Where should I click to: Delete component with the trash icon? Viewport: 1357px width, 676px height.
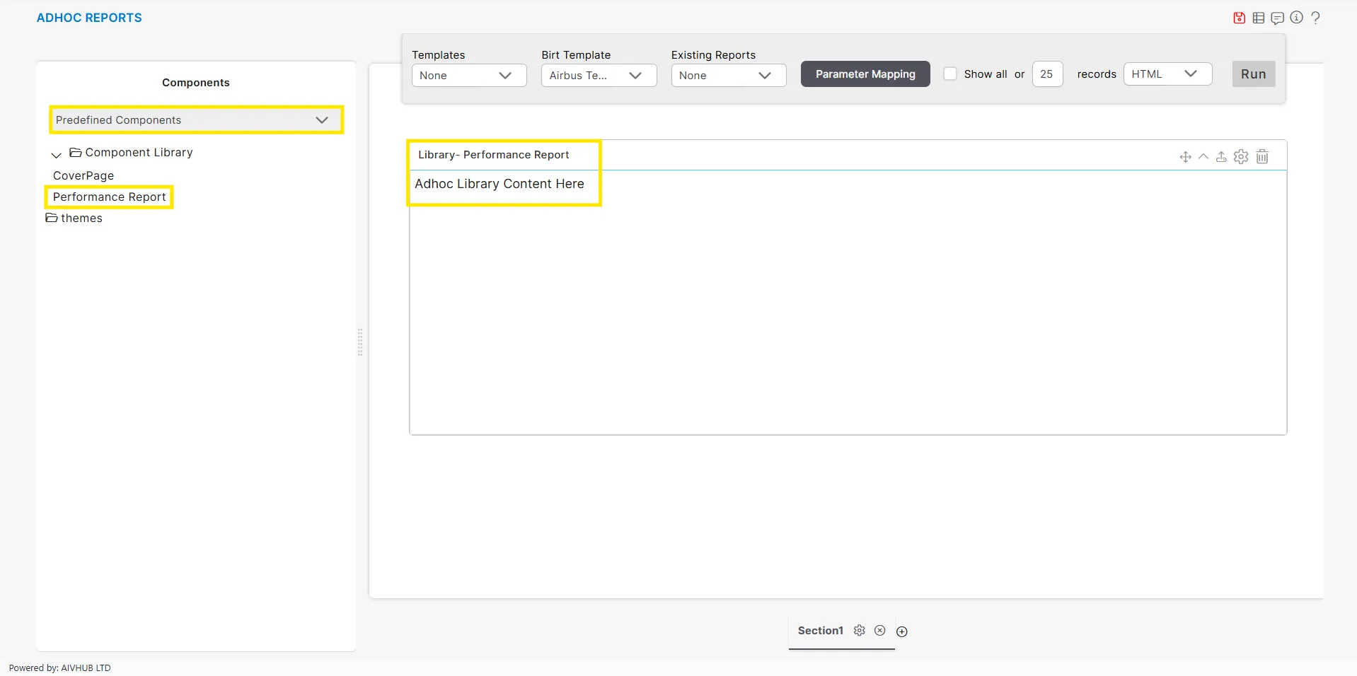[x=1262, y=157]
